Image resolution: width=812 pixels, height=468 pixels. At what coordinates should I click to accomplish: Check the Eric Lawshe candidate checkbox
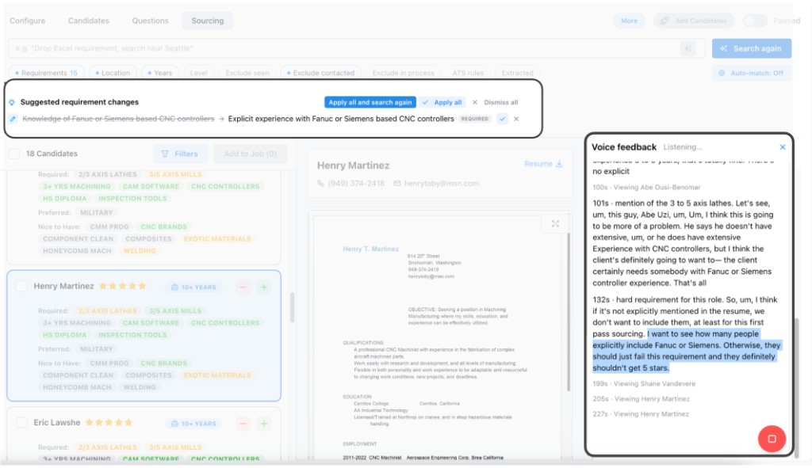click(x=21, y=423)
